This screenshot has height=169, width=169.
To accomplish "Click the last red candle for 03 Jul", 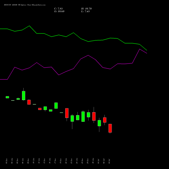I will point(110,128).
